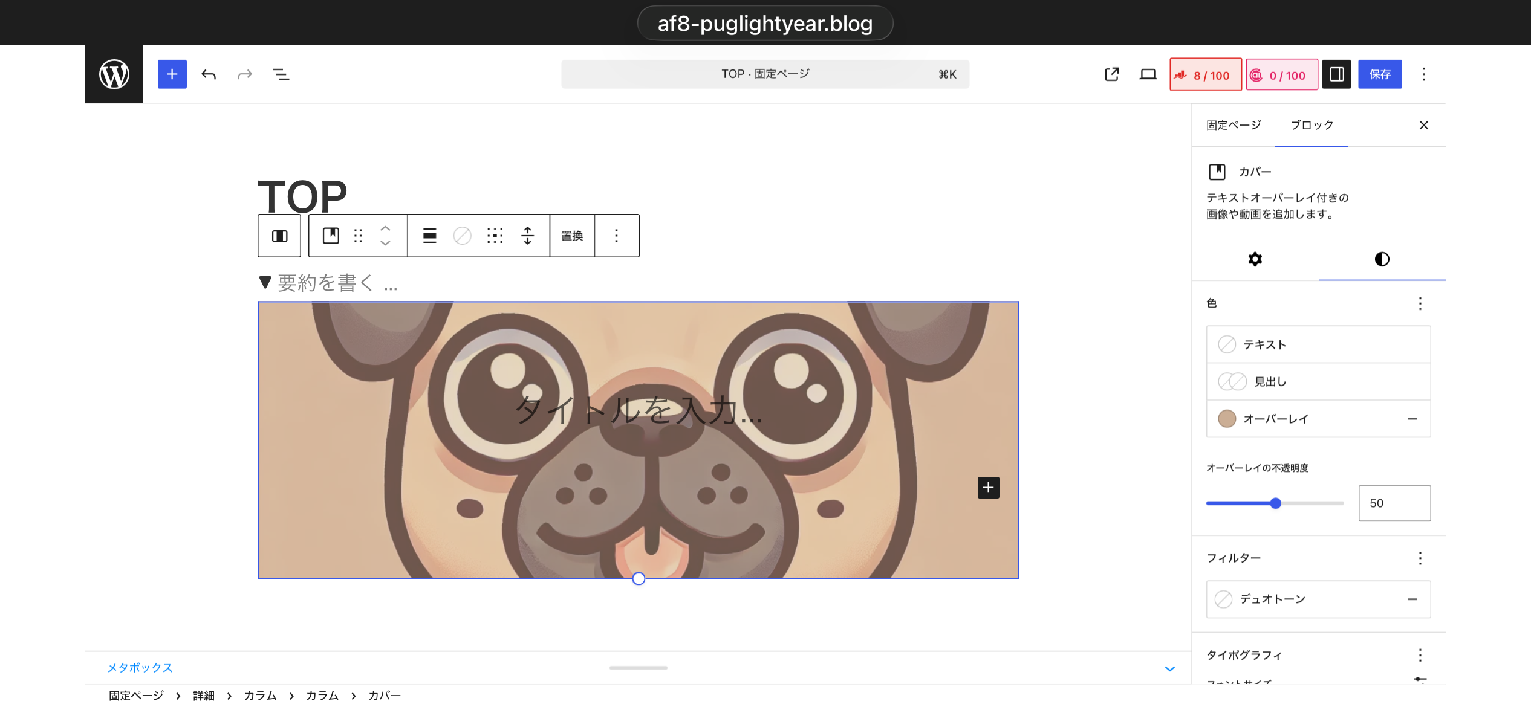The height and width of the screenshot is (707, 1531).
Task: Open the 色 panel options menu
Action: coord(1420,303)
